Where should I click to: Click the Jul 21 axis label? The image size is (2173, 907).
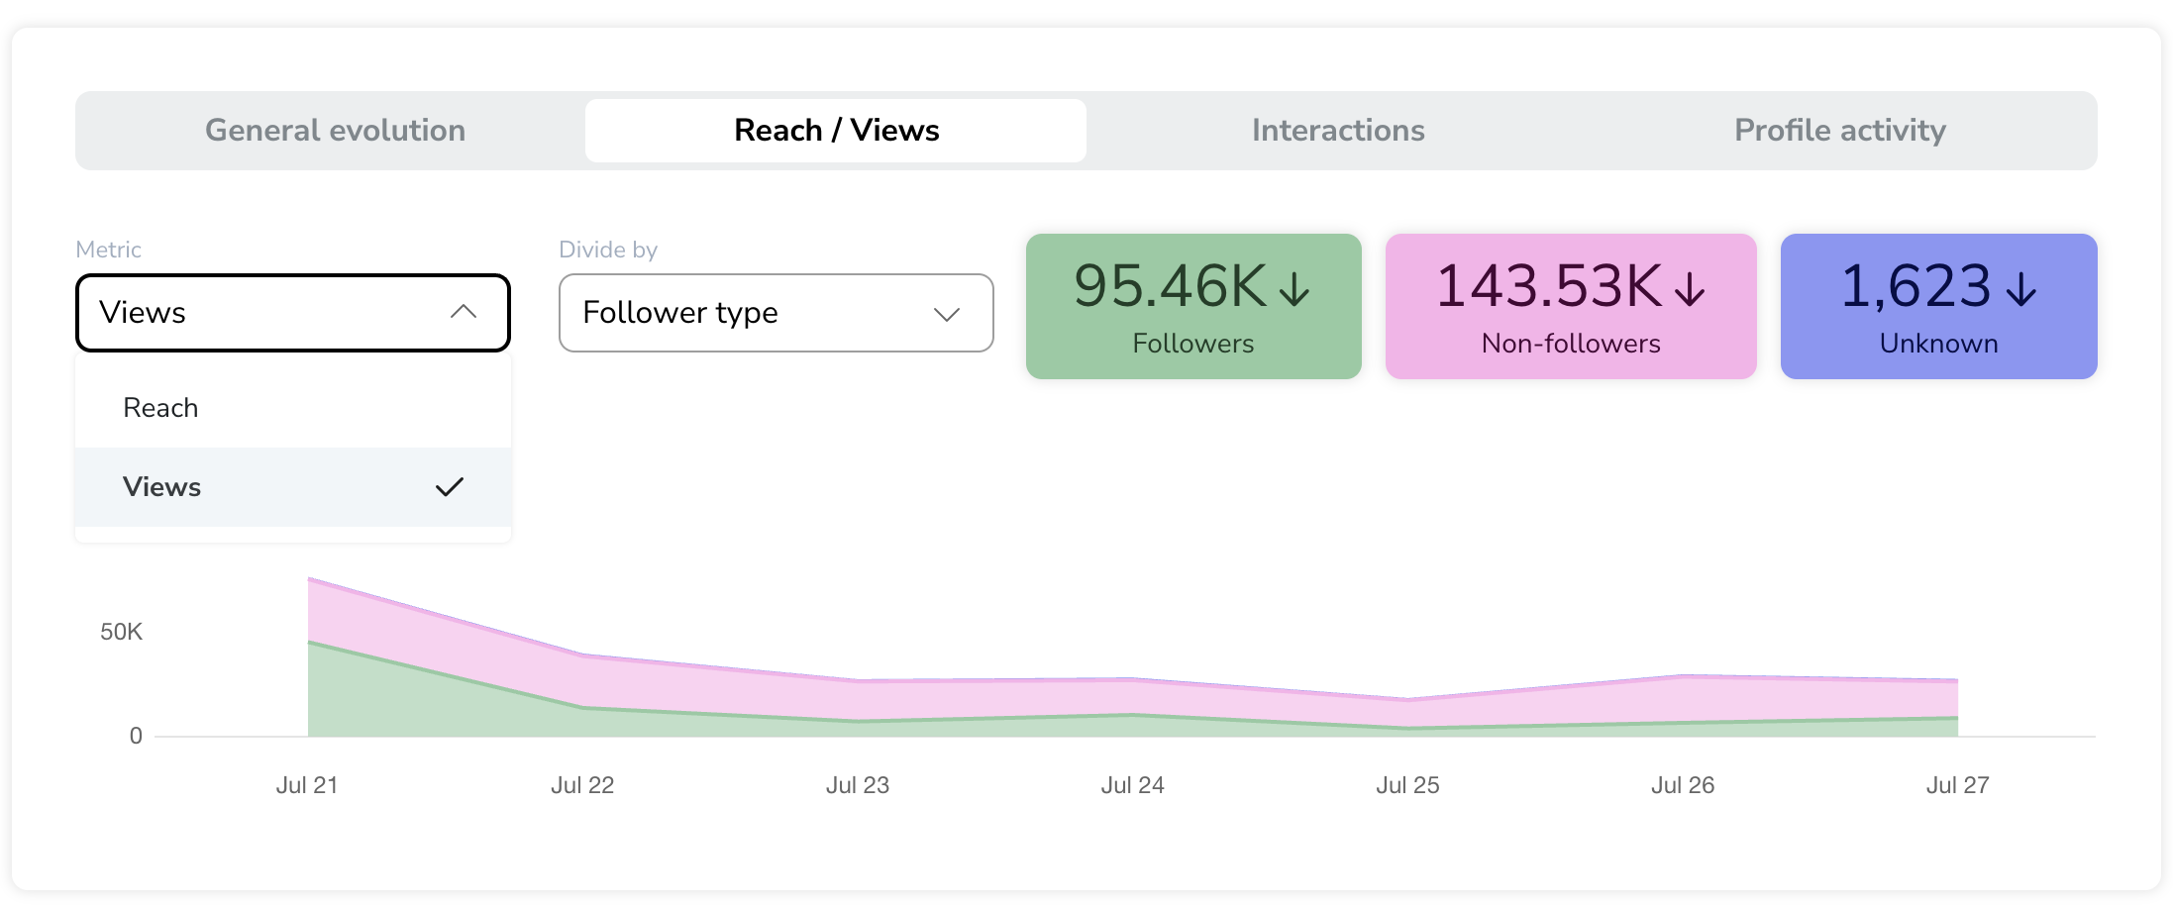(307, 785)
